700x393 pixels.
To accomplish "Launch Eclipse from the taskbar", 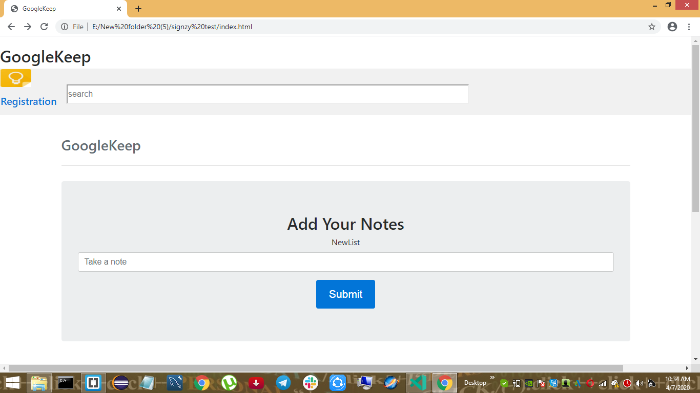I will tap(120, 383).
